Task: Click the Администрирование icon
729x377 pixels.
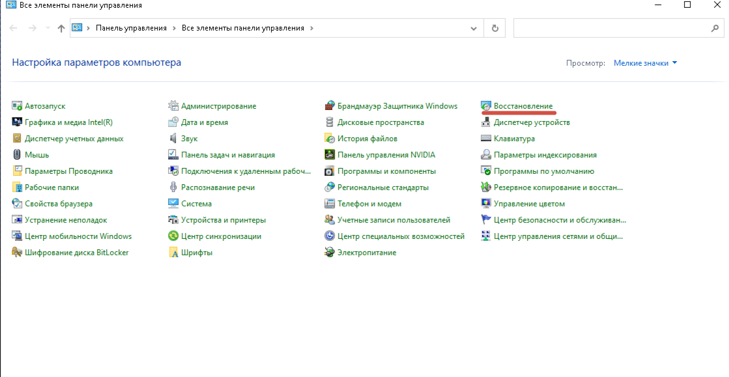Action: 173,106
